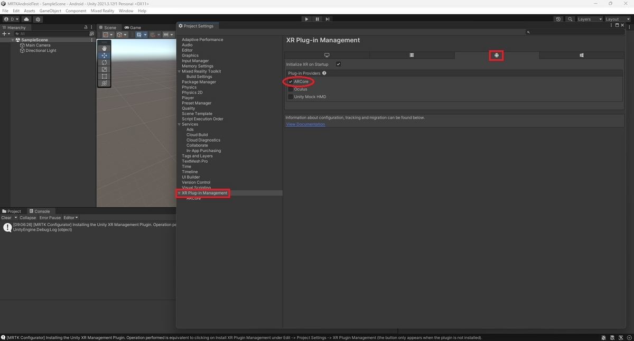This screenshot has width=634, height=341.
Task: Open help icon next to Plug-in Providers
Action: tap(324, 73)
